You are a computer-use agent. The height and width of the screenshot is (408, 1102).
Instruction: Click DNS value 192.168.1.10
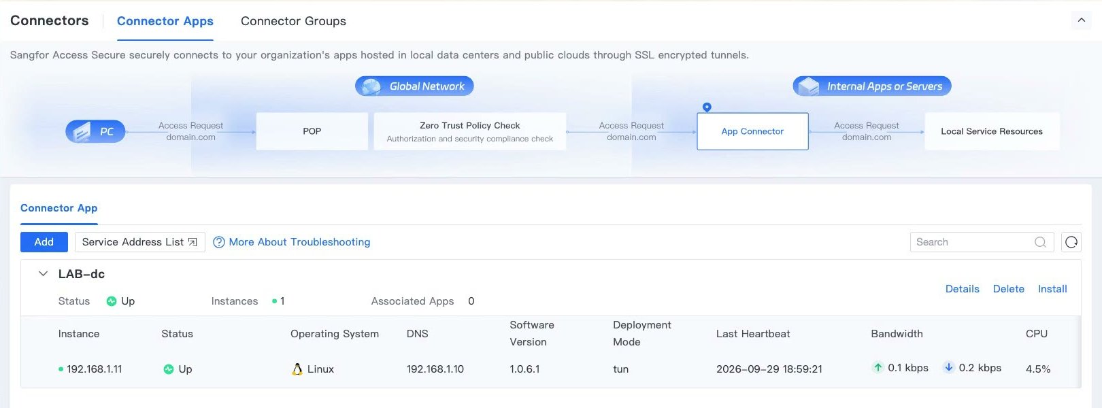[x=435, y=369]
